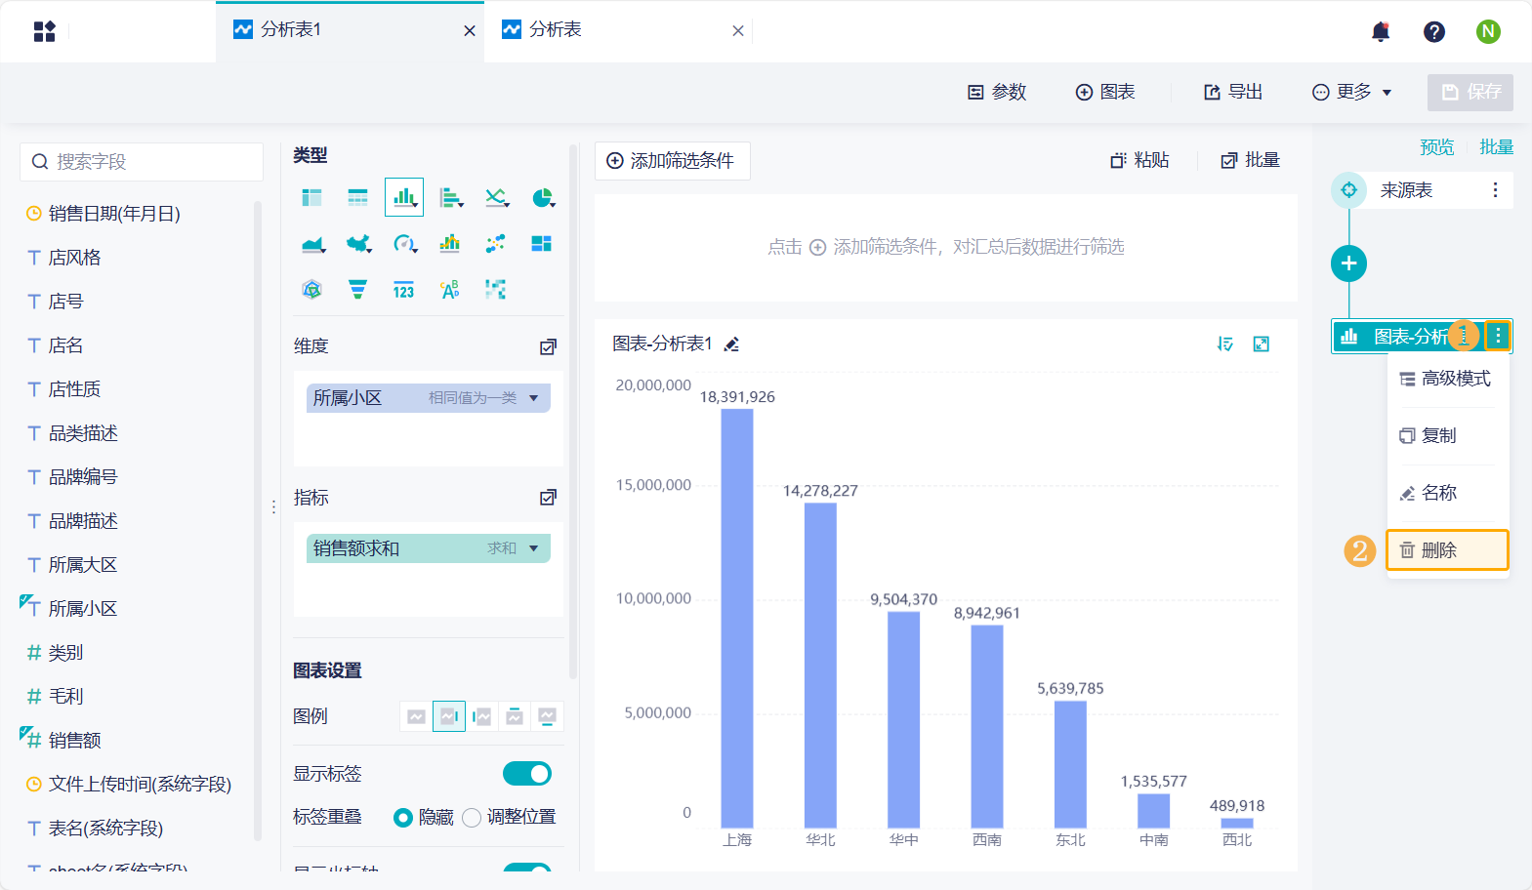The width and height of the screenshot is (1532, 890).
Task: Select the radar chart type
Action: (x=312, y=290)
